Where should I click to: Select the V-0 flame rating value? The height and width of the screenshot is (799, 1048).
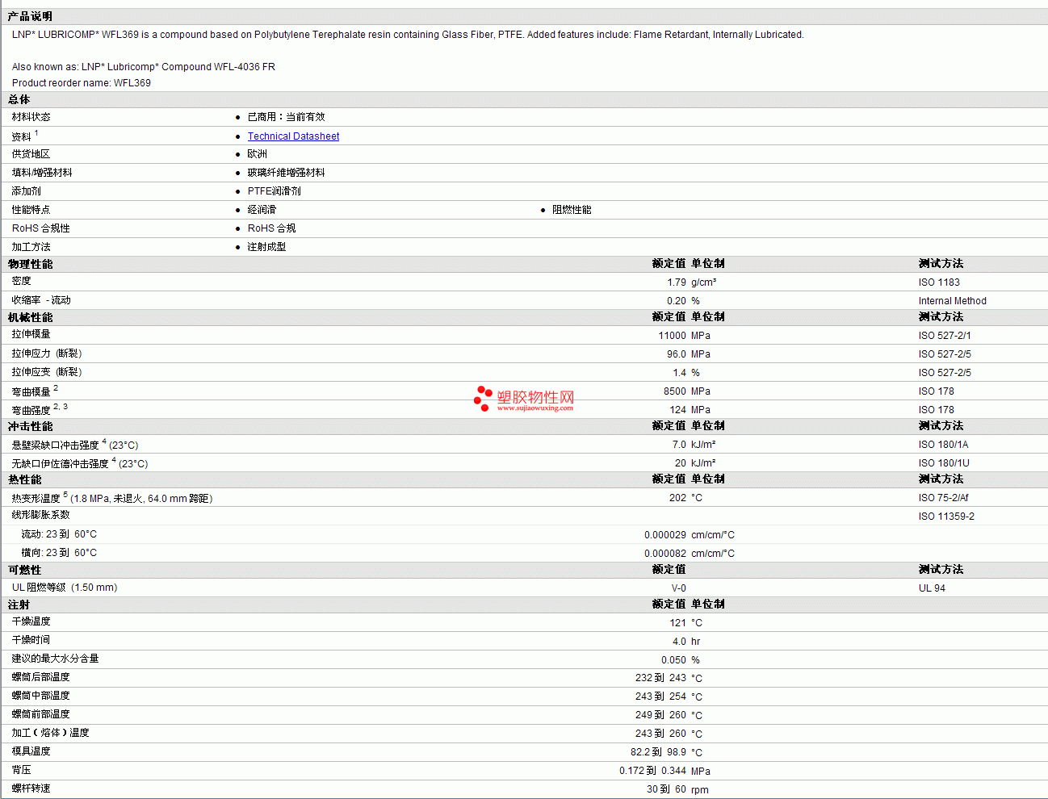point(679,588)
